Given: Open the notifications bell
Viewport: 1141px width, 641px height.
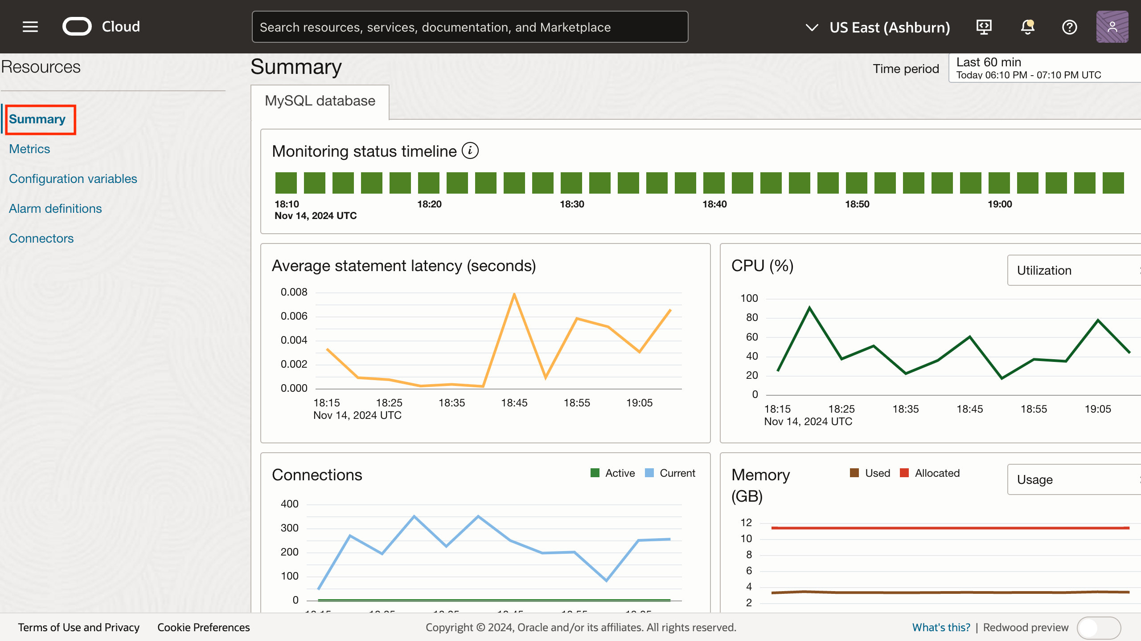Looking at the screenshot, I should (1027, 27).
